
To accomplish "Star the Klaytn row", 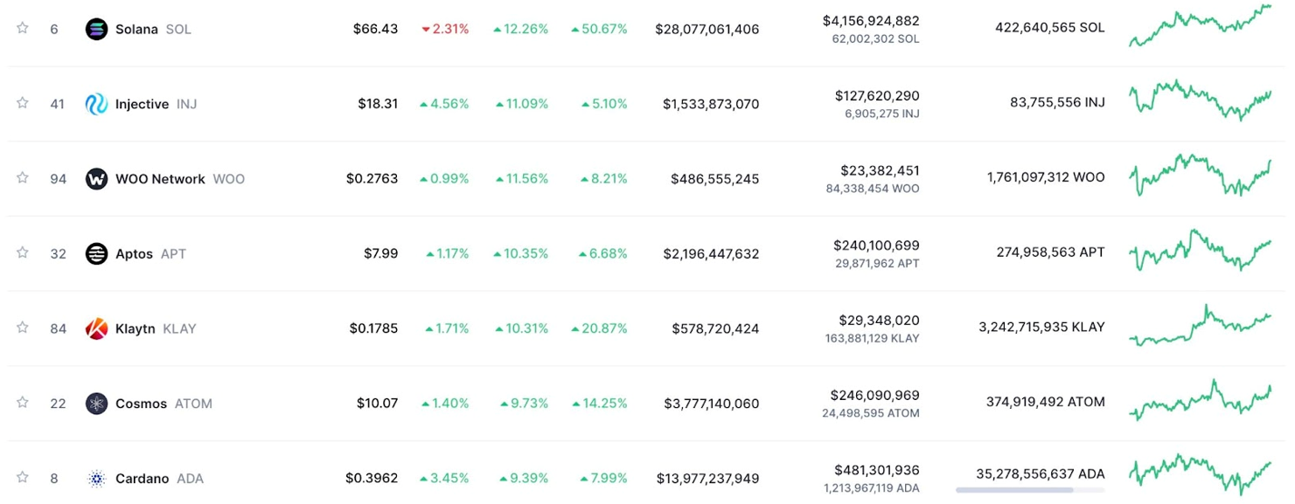I will click(23, 328).
